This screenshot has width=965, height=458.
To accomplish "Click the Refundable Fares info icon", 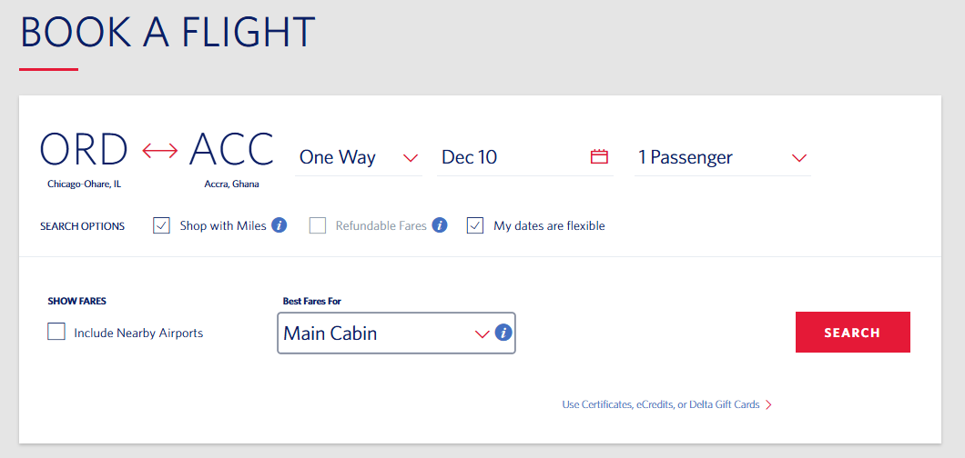I will pos(440,225).
